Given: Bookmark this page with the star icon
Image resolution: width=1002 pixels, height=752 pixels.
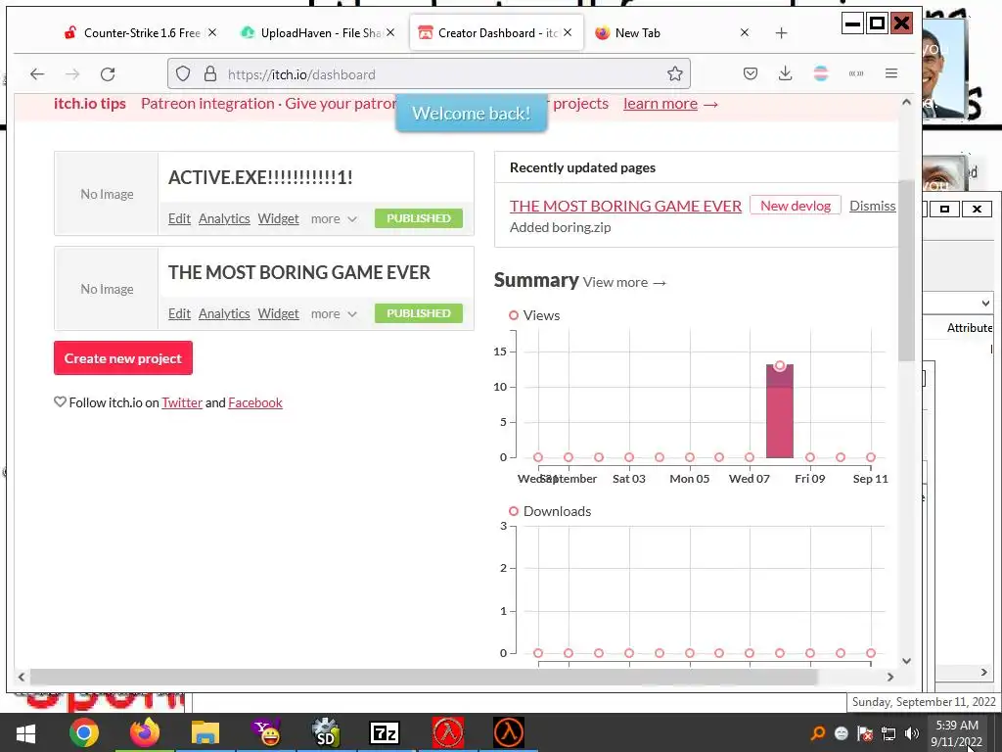Looking at the screenshot, I should tap(675, 74).
